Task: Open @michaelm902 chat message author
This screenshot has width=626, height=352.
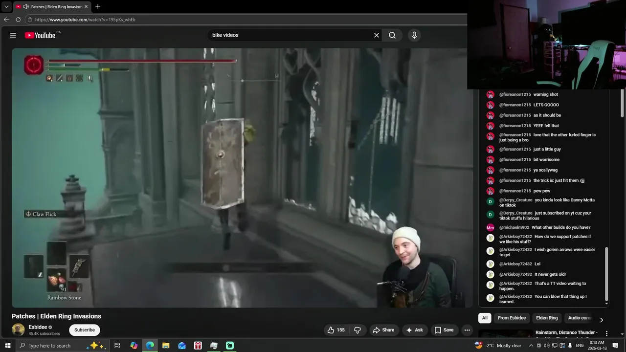Action: 514,227
